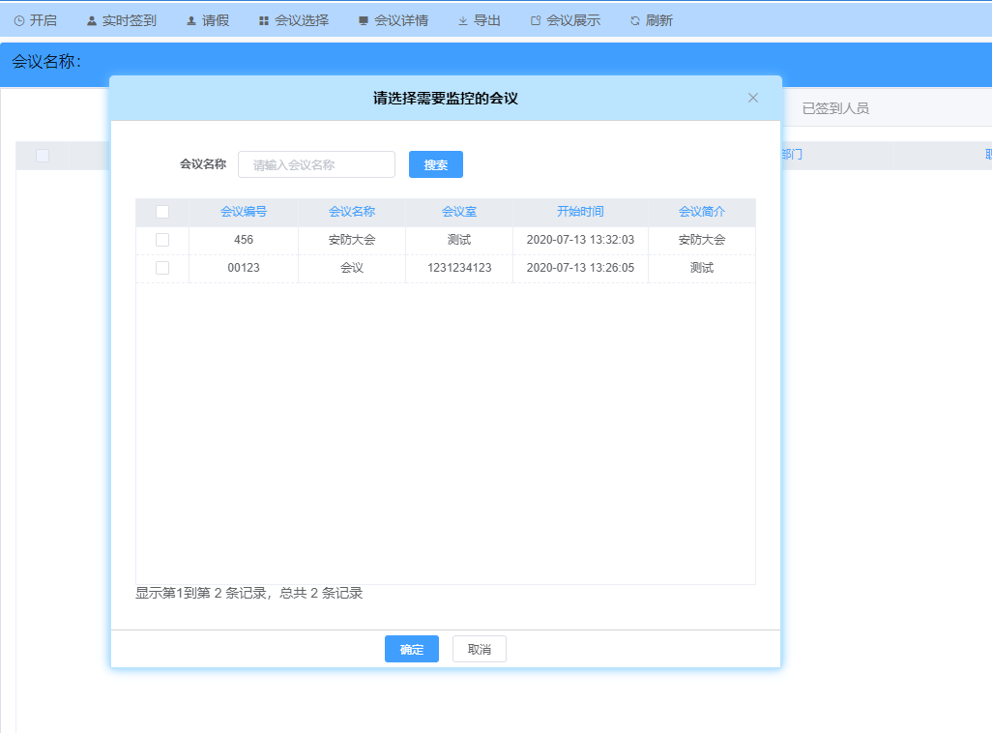The height and width of the screenshot is (733, 992).
Task: Click the 开始时间 column header
Action: (x=580, y=212)
